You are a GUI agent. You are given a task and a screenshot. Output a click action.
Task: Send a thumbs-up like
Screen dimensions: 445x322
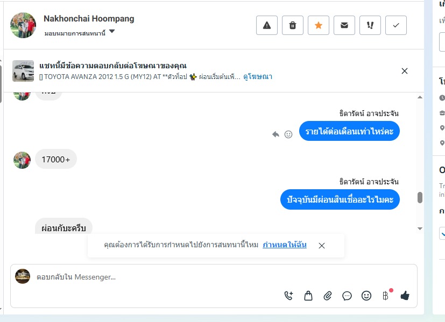405,296
